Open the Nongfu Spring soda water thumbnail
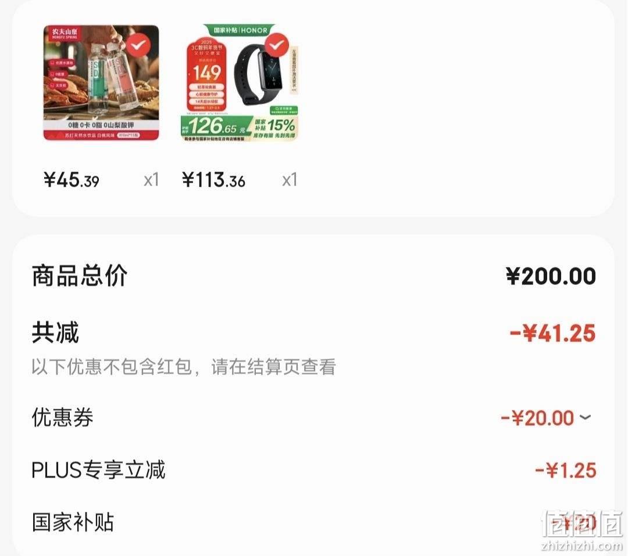This screenshot has width=628, height=556. coord(101,83)
